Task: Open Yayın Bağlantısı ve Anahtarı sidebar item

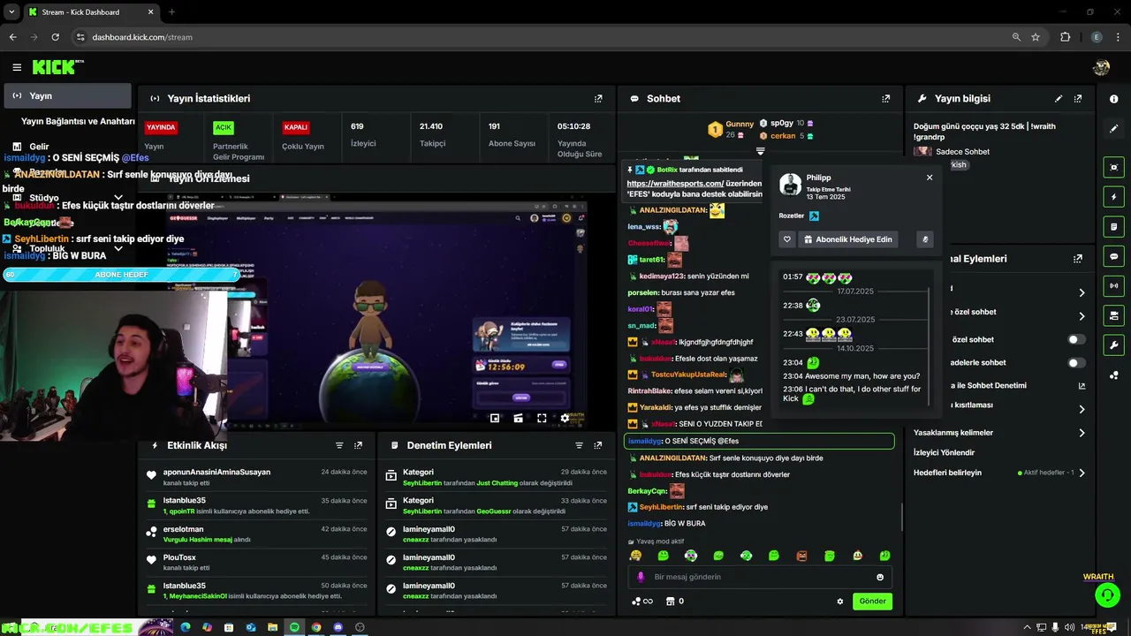Action: click(78, 121)
